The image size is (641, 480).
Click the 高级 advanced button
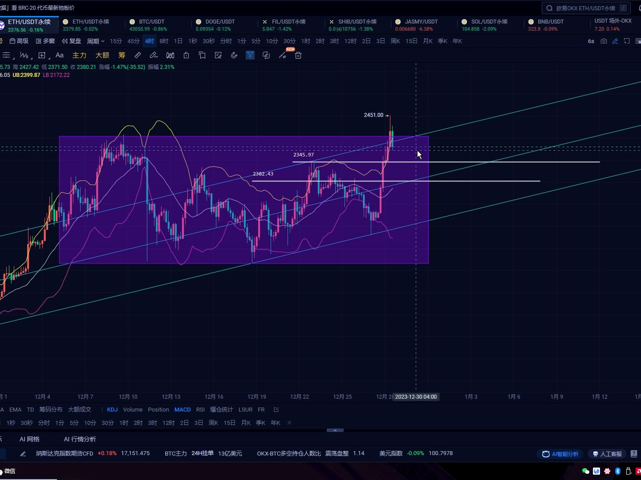point(19,41)
